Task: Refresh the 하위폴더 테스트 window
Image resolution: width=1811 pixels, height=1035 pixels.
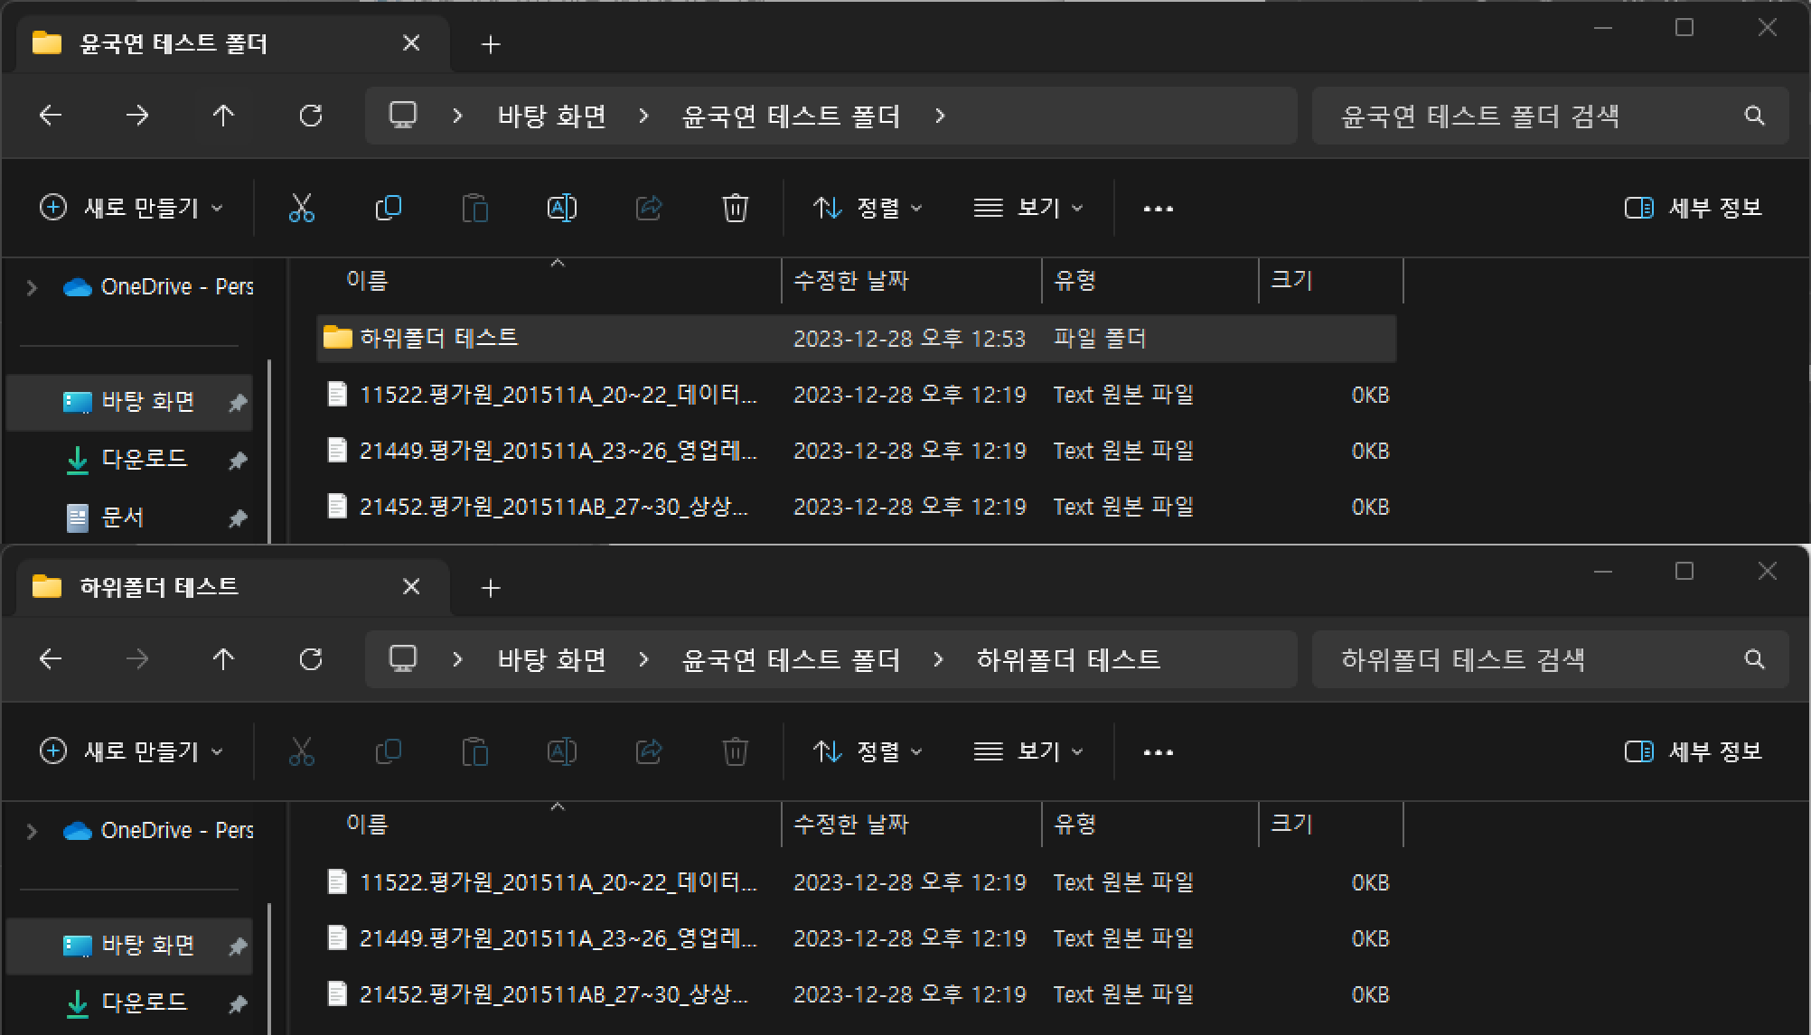Action: tap(310, 659)
